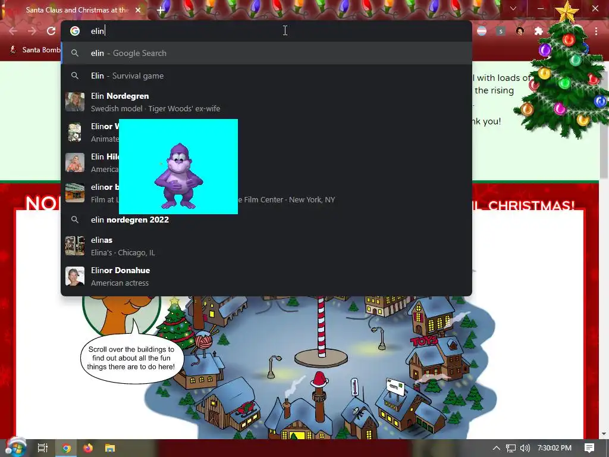Screen dimensions: 609x457
Task: Click the elinor bunin film center thumbnail
Action: [75, 193]
